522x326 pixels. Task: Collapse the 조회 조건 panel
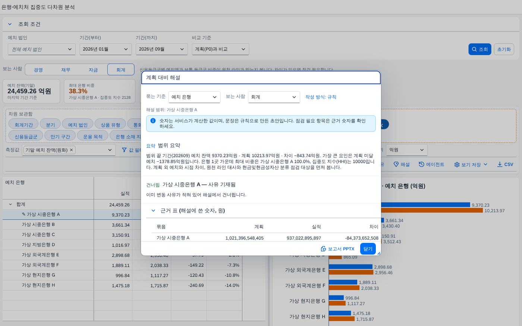pyautogui.click(x=10, y=24)
